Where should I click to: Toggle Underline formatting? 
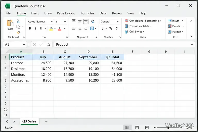tap(41, 28)
